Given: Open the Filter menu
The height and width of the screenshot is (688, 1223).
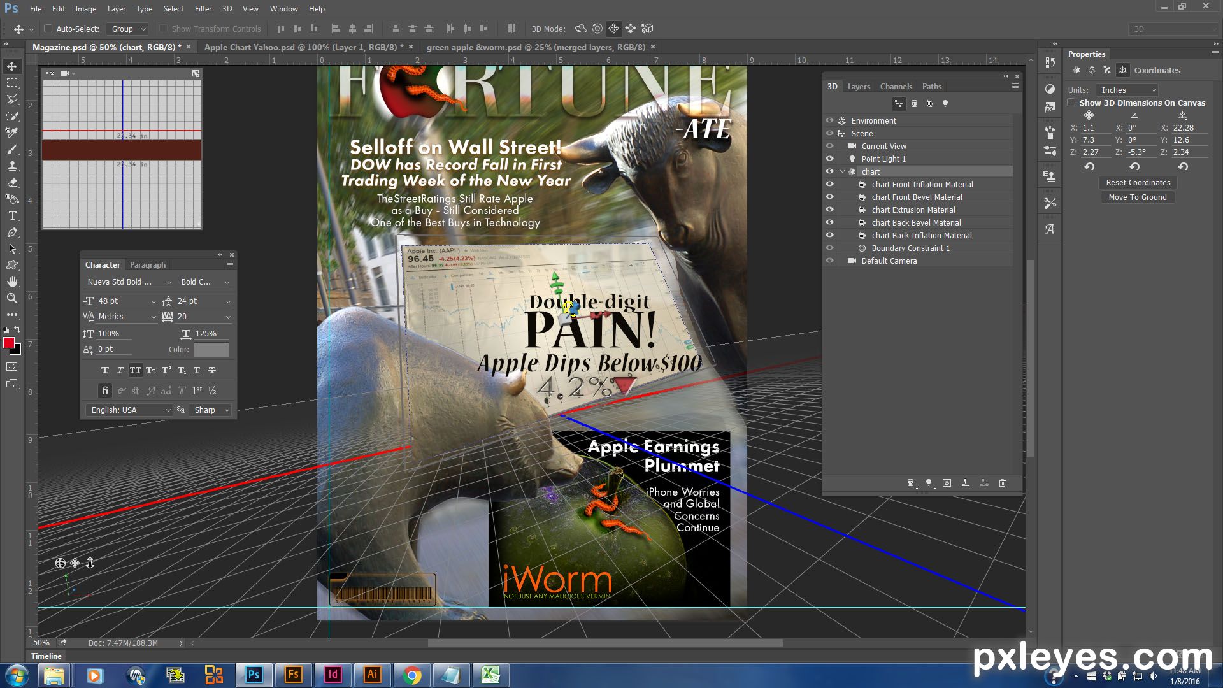Looking at the screenshot, I should pos(203,9).
